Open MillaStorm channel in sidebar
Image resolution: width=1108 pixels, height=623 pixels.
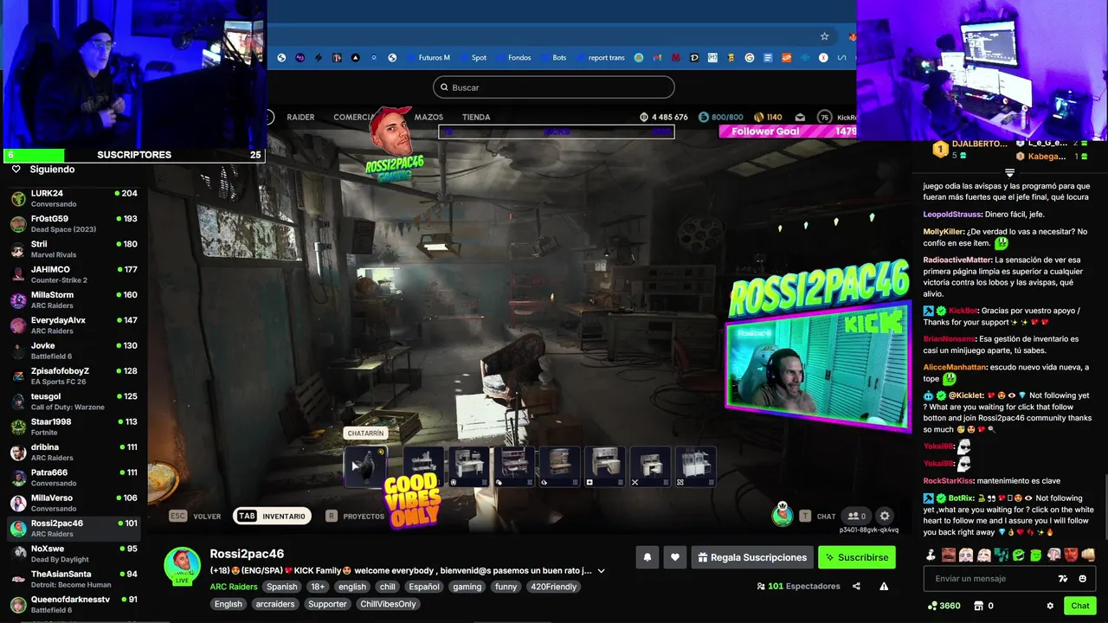[x=74, y=299]
